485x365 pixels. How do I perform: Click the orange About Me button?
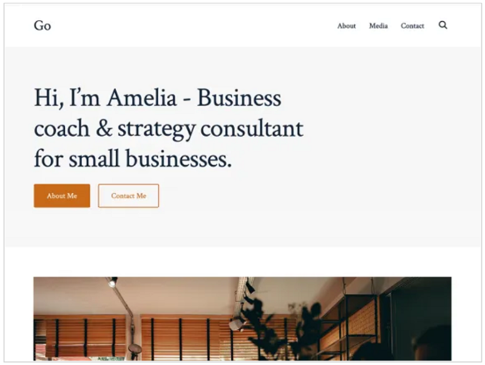[62, 196]
